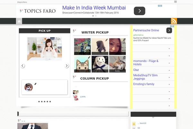193x129 pixels.
Task: Click the gold crown best10 ranking icon
Action: pyautogui.click(x=134, y=123)
